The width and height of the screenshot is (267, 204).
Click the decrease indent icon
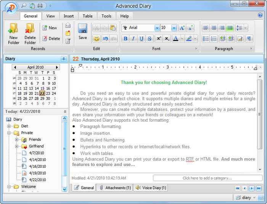(x=223, y=39)
